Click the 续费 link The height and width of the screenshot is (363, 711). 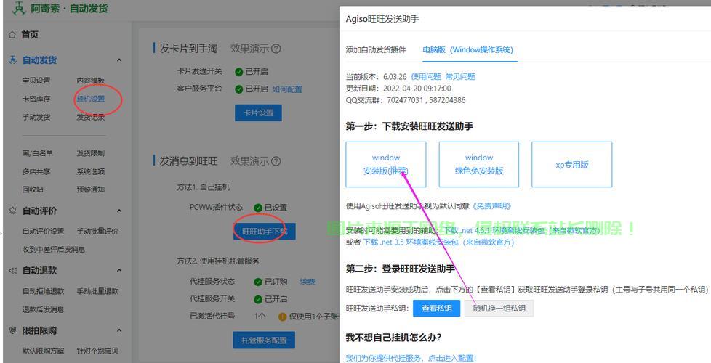(x=308, y=282)
